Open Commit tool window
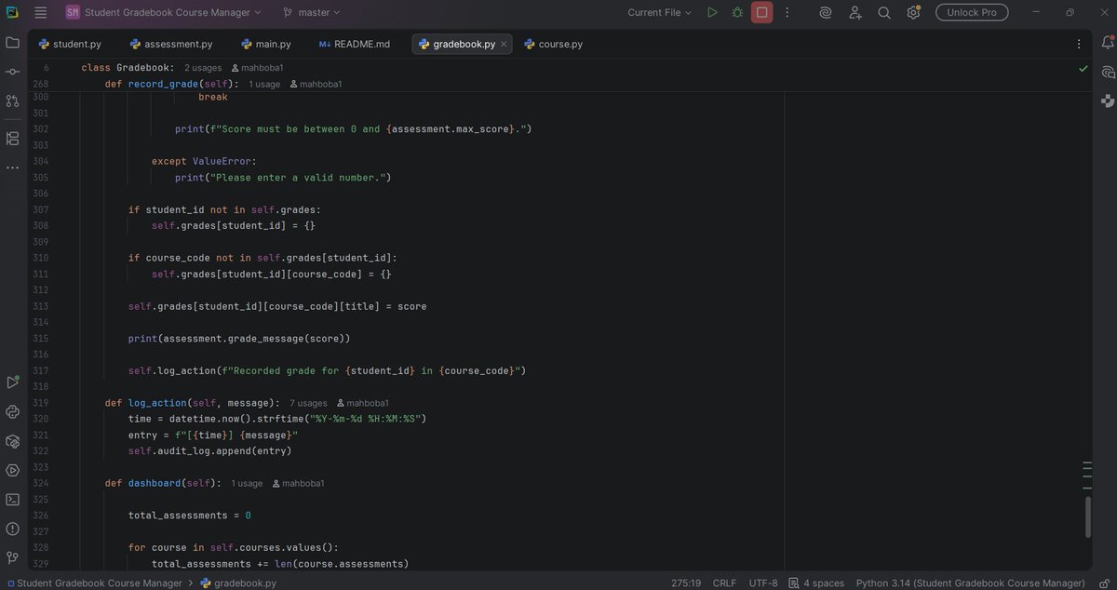The image size is (1117, 590). 12,72
